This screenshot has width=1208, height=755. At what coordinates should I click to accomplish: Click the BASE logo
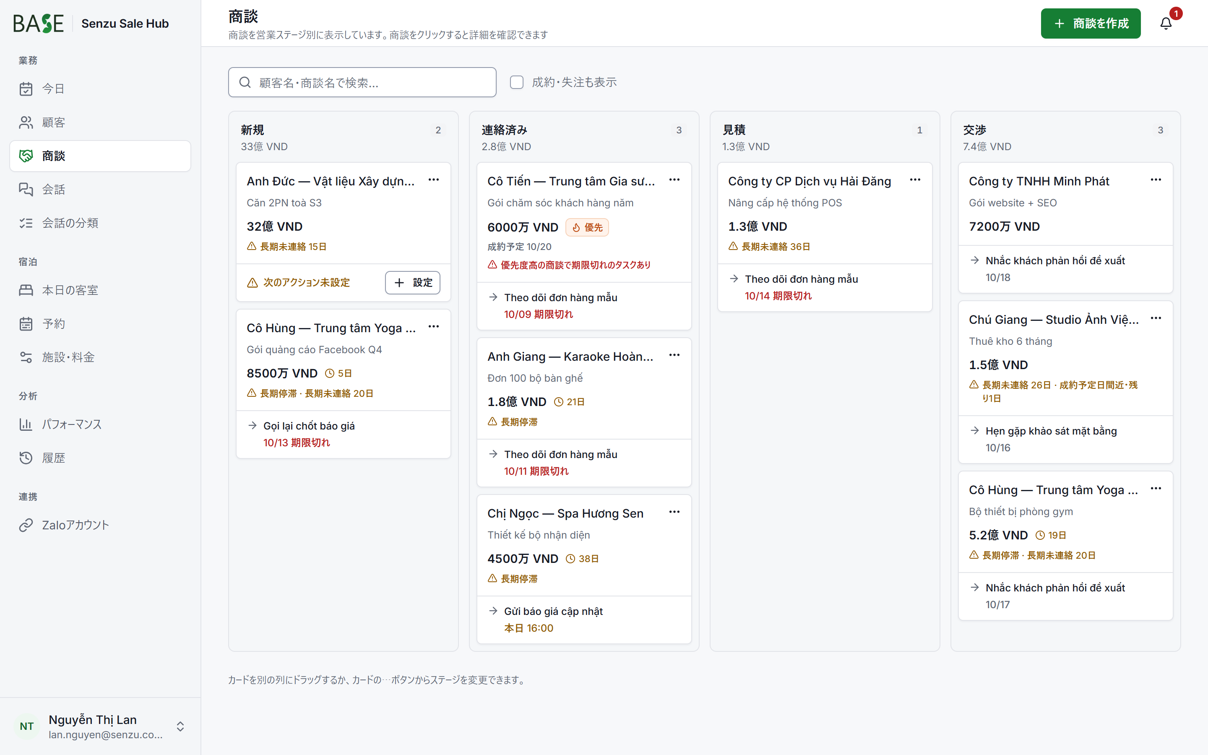pos(39,23)
